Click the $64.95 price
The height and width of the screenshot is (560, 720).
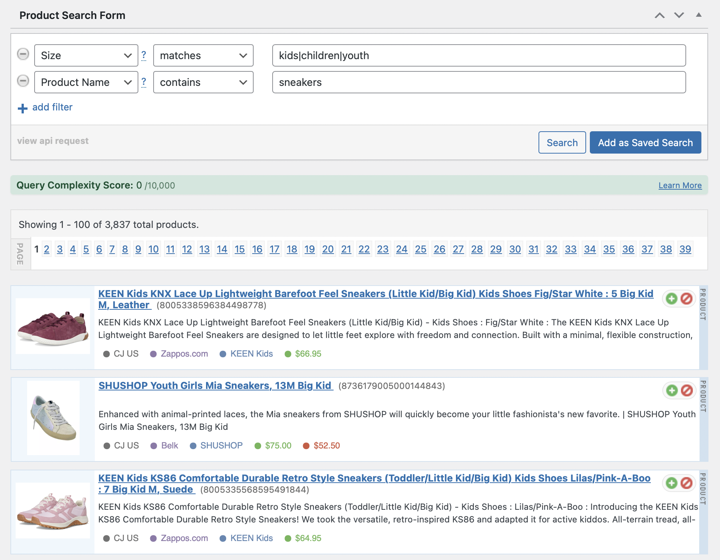(308, 538)
